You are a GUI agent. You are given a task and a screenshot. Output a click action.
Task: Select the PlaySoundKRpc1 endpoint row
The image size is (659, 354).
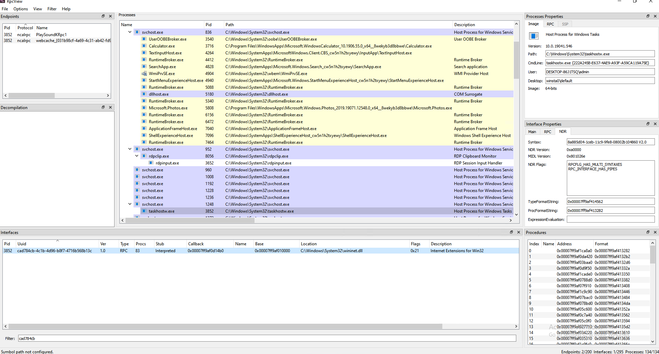(x=51, y=35)
